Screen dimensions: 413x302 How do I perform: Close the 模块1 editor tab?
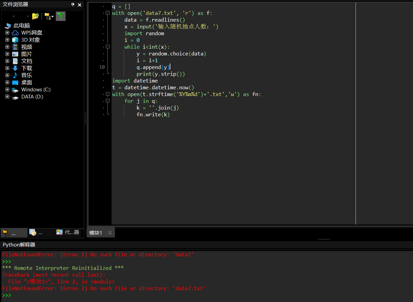click(110, 233)
